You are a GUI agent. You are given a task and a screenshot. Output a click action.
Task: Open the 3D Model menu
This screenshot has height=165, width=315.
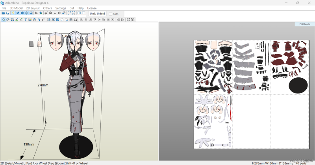(16, 8)
